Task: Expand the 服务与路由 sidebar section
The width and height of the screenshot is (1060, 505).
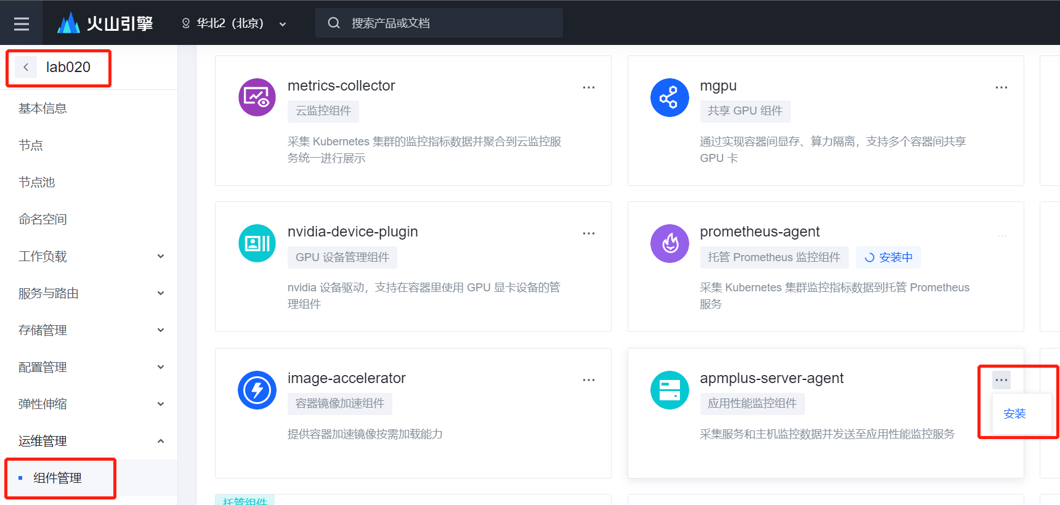Action: [x=91, y=293]
